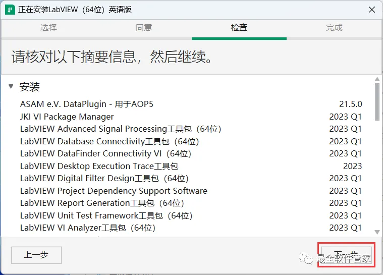Click the vertical scrollbar thumb
383x275 pixels.
(x=377, y=101)
